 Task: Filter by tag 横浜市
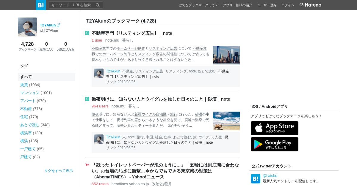click(26, 133)
